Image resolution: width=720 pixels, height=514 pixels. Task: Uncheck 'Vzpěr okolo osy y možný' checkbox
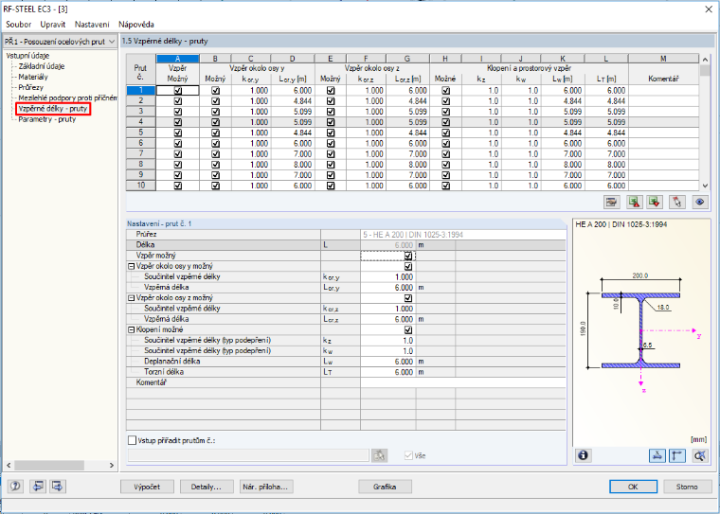click(x=408, y=266)
